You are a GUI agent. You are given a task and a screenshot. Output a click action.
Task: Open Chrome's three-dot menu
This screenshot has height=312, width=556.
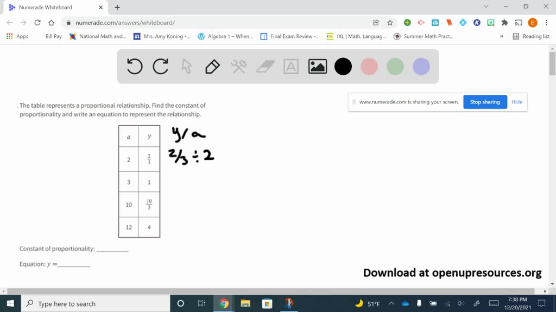tap(546, 23)
